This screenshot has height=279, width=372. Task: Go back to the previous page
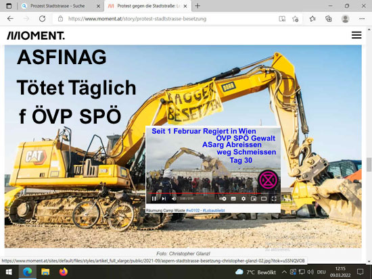(10, 19)
